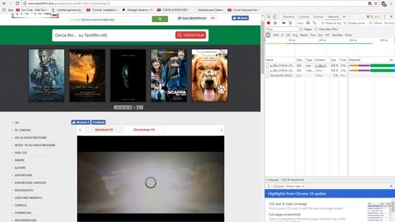Click the Mi piace Facebook button in the header

click(x=240, y=18)
